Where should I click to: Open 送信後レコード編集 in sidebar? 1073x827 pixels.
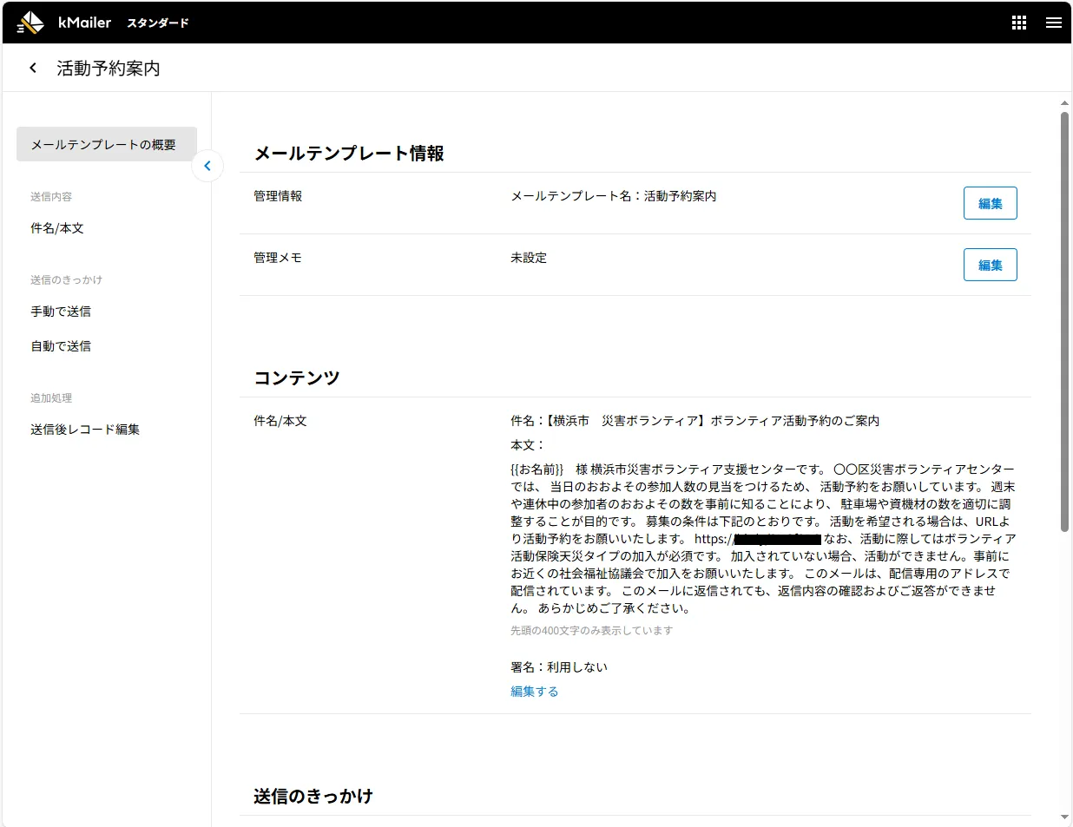click(x=85, y=430)
